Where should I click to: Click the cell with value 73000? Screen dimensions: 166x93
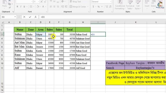[x=70, y=59]
